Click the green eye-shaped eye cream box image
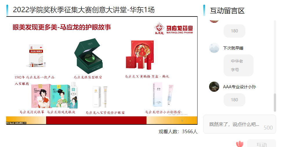Image resolution: width=288 pixels, height=147 pixels. click(x=88, y=56)
